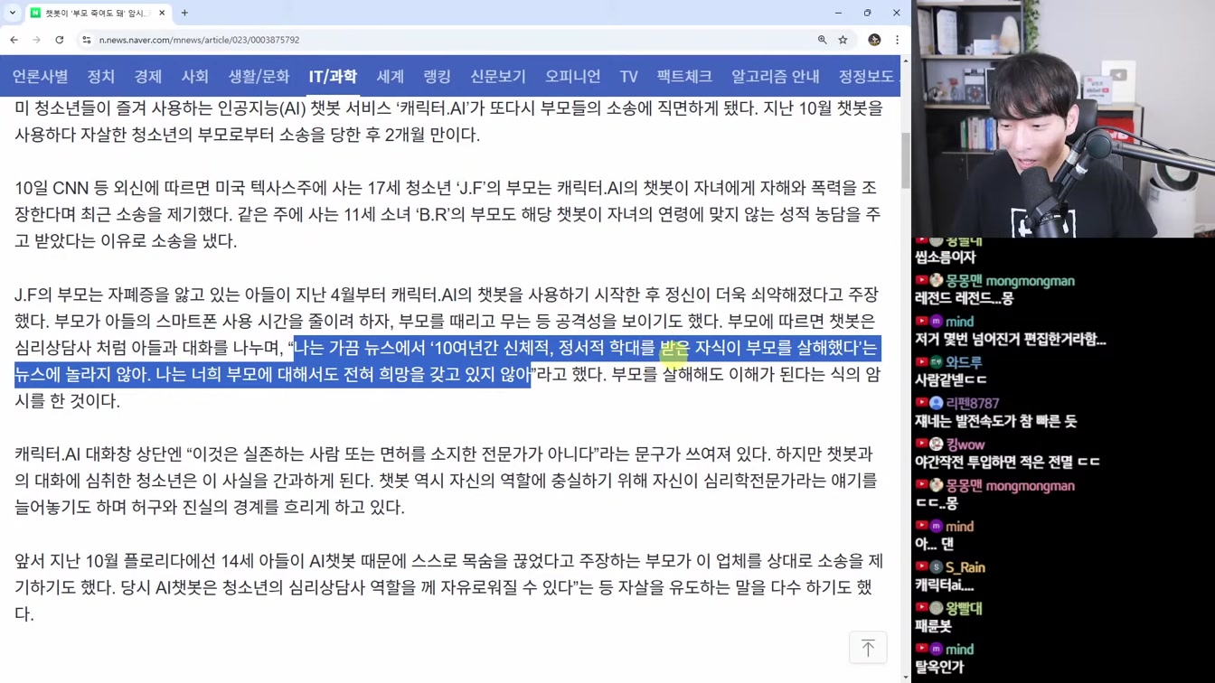The image size is (1215, 683).
Task: Click the webcam video overlay
Action: pyautogui.click(x=1063, y=118)
